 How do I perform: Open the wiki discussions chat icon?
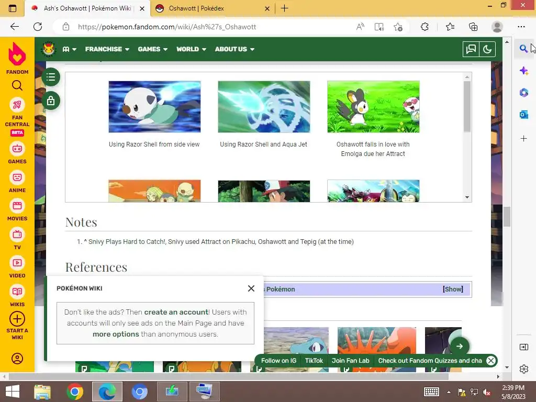[x=471, y=49]
